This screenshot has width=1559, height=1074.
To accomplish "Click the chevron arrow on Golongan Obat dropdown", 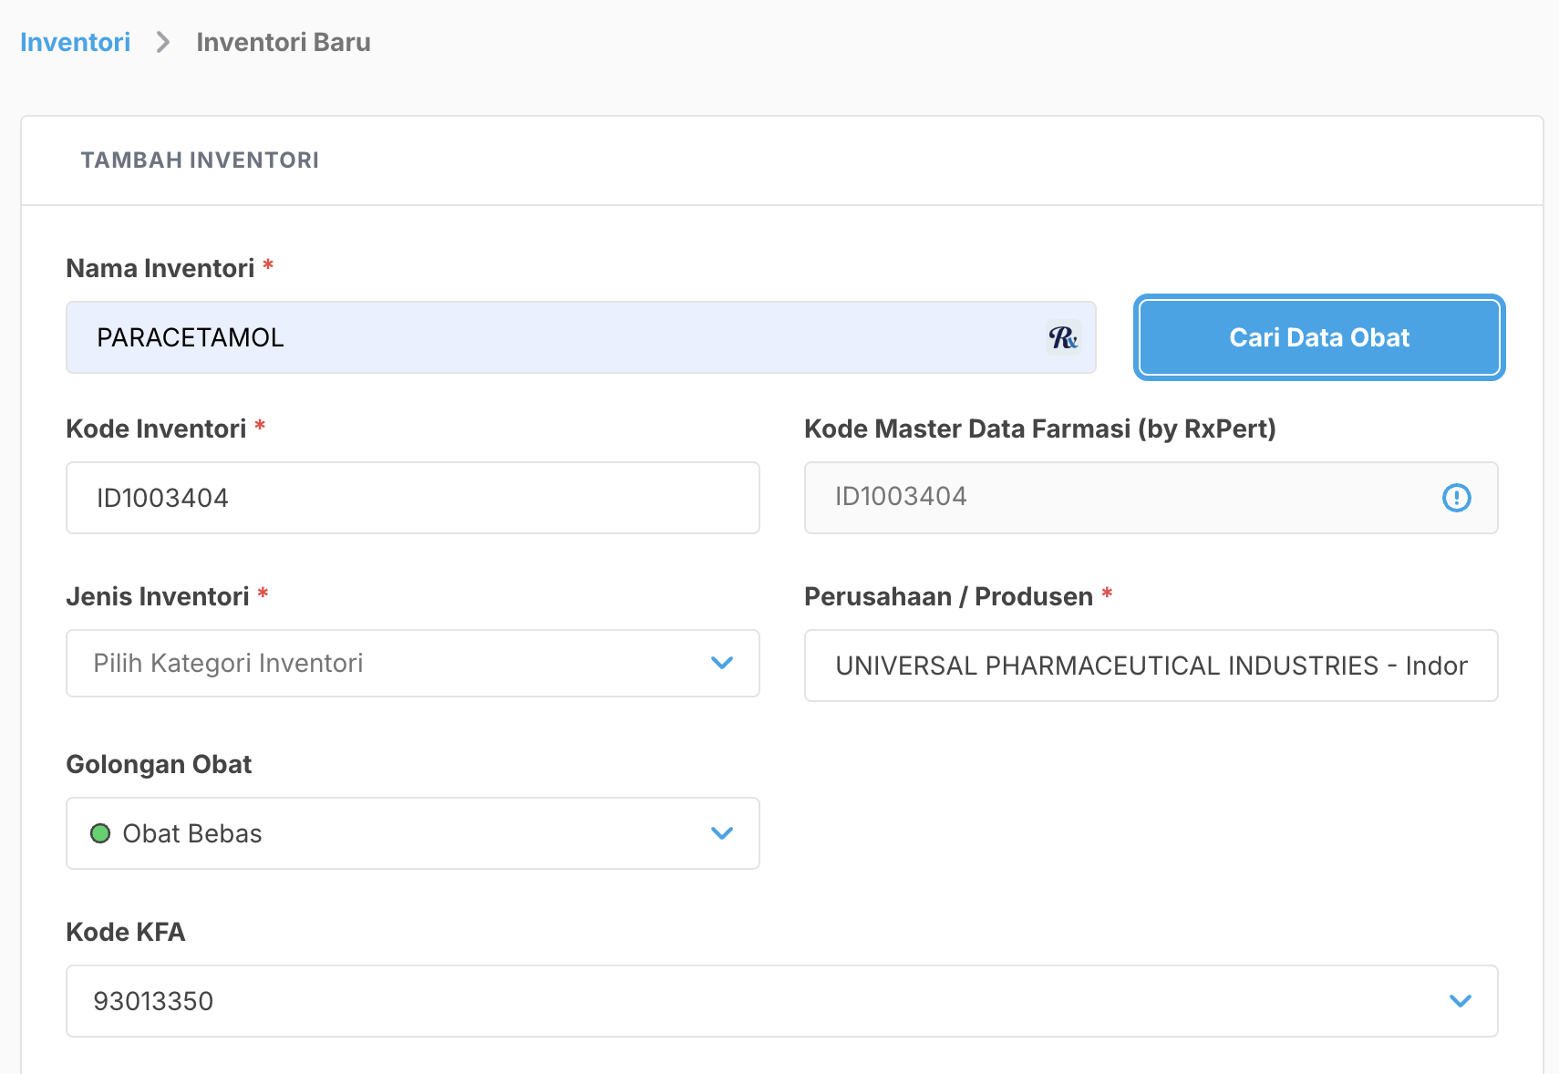I will [x=723, y=832].
